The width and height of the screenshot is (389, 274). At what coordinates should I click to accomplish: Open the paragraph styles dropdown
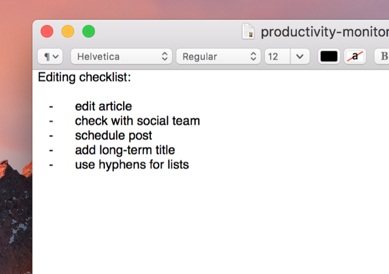tap(50, 56)
